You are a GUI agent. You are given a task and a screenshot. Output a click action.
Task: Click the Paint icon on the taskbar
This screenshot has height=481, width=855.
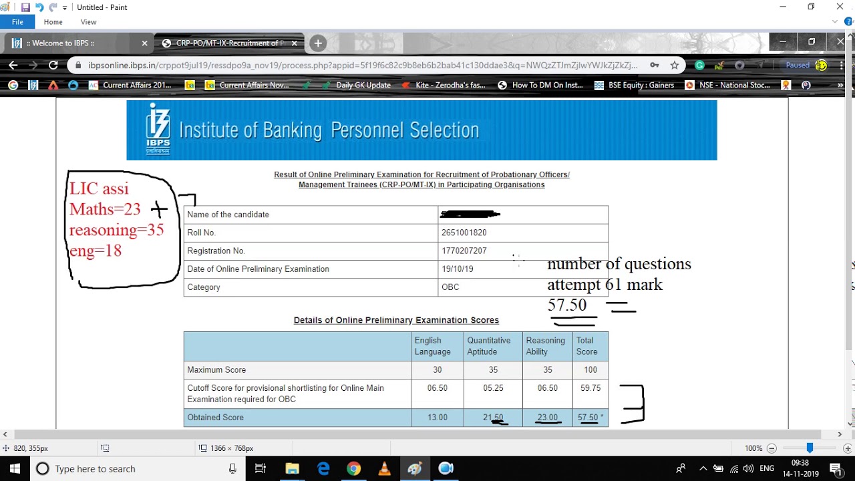pos(415,469)
